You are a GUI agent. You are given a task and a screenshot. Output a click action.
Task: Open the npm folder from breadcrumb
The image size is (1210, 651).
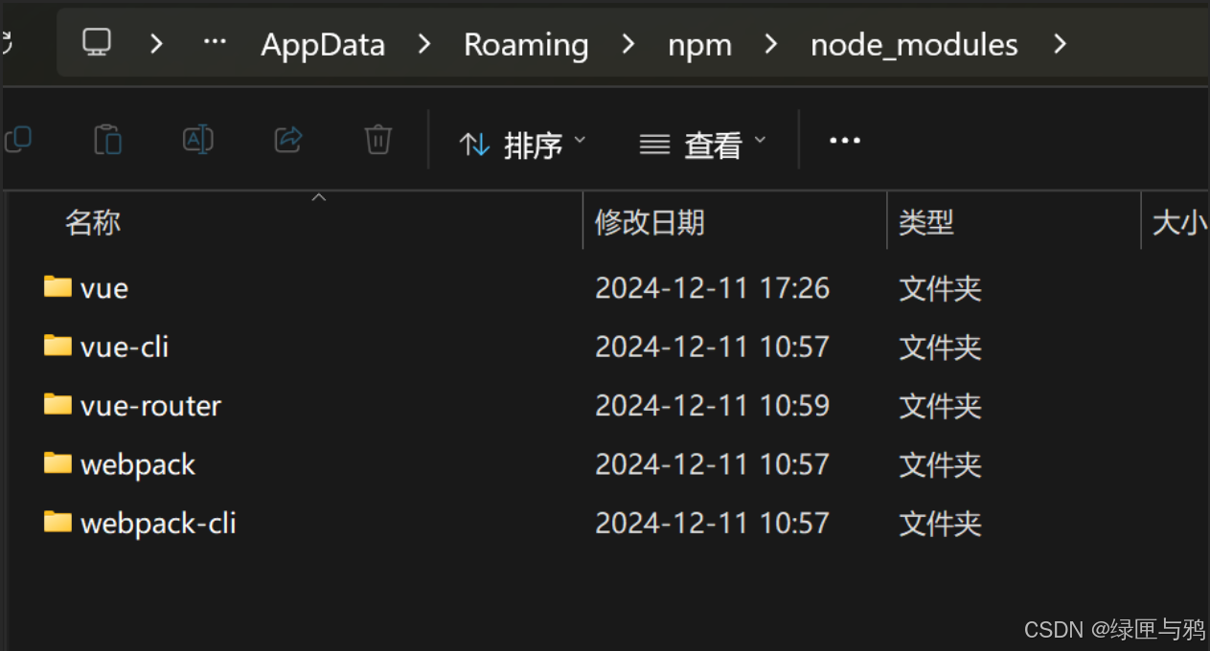pos(700,44)
